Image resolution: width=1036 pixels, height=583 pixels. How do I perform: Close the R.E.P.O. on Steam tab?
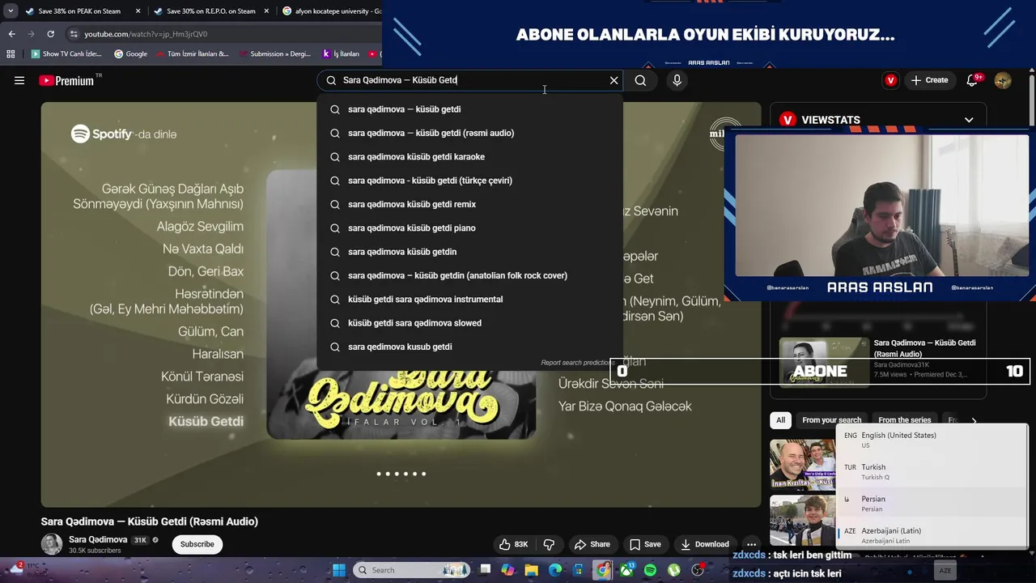(266, 11)
